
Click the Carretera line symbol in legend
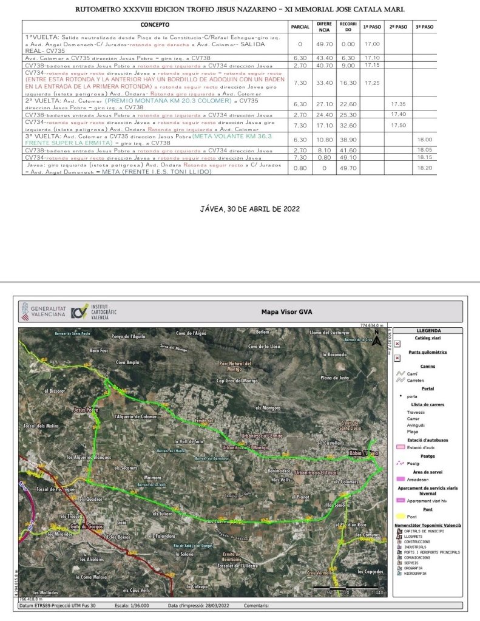399,381
